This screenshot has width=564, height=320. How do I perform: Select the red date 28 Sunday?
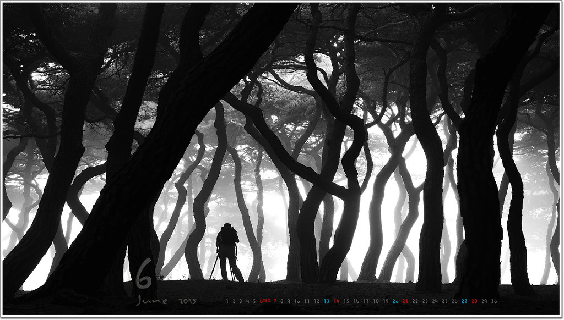(x=474, y=301)
